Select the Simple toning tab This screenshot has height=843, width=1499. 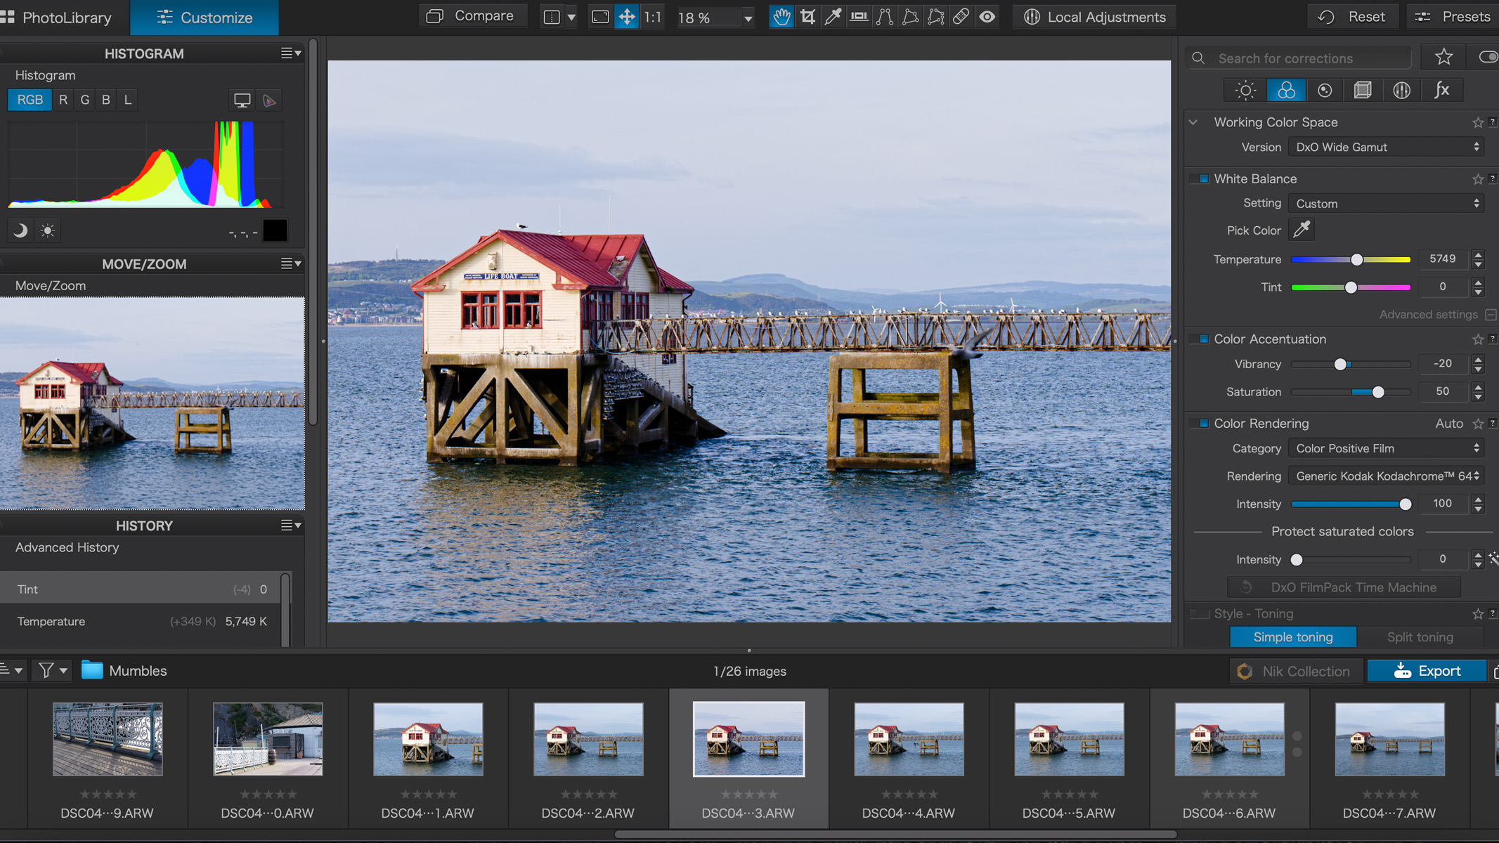[1293, 636]
